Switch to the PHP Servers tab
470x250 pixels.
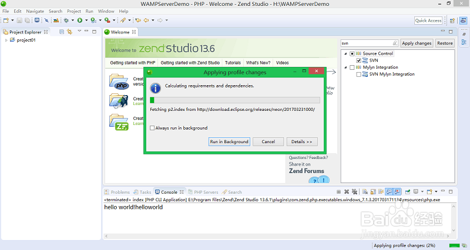pos(203,192)
